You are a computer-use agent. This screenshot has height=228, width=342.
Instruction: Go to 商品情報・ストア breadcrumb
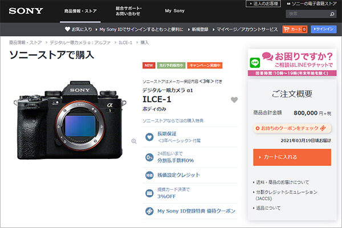click(25, 43)
